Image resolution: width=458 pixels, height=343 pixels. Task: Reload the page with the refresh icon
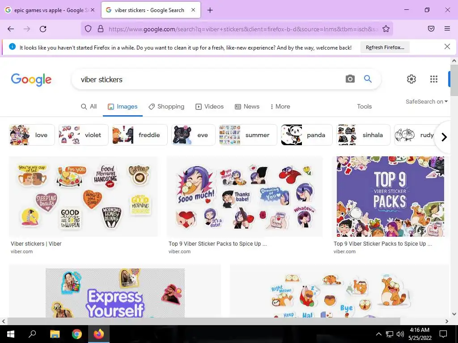tap(43, 29)
